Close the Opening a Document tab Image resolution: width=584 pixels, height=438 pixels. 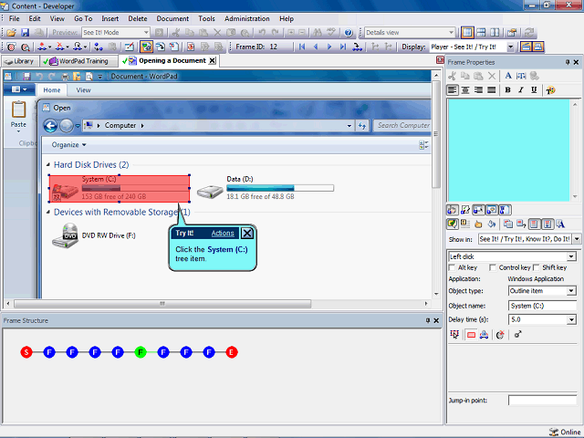pyautogui.click(x=212, y=61)
